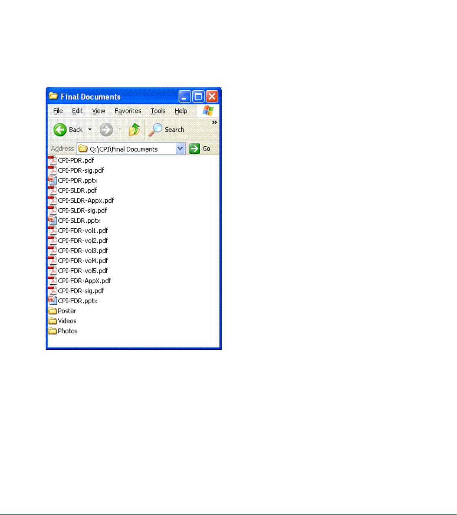Select PowerPoint icon of CPI-SLDR.pptx
Image resolution: width=457 pixels, height=515 pixels.
point(53,220)
